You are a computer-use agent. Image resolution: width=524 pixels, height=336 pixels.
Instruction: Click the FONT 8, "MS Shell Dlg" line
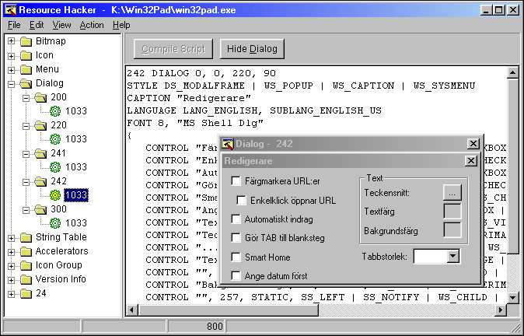(x=195, y=123)
